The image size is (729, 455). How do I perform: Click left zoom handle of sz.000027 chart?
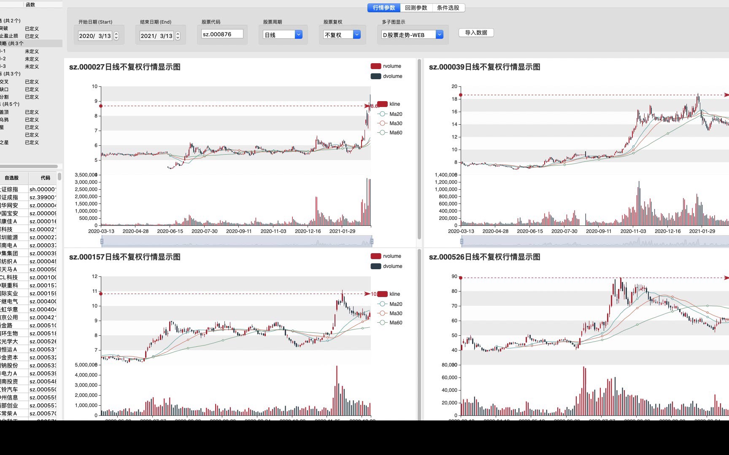click(x=102, y=241)
